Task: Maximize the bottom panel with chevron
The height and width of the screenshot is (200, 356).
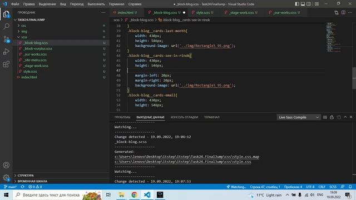Action: pos(345,117)
